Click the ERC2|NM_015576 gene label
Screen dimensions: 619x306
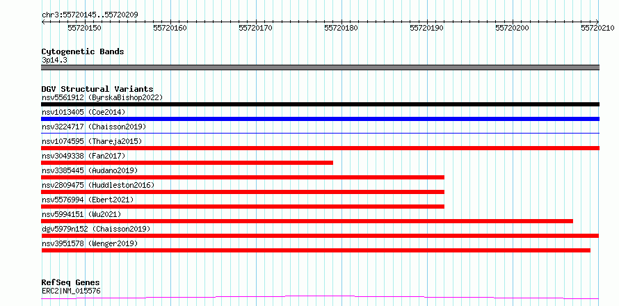click(71, 291)
